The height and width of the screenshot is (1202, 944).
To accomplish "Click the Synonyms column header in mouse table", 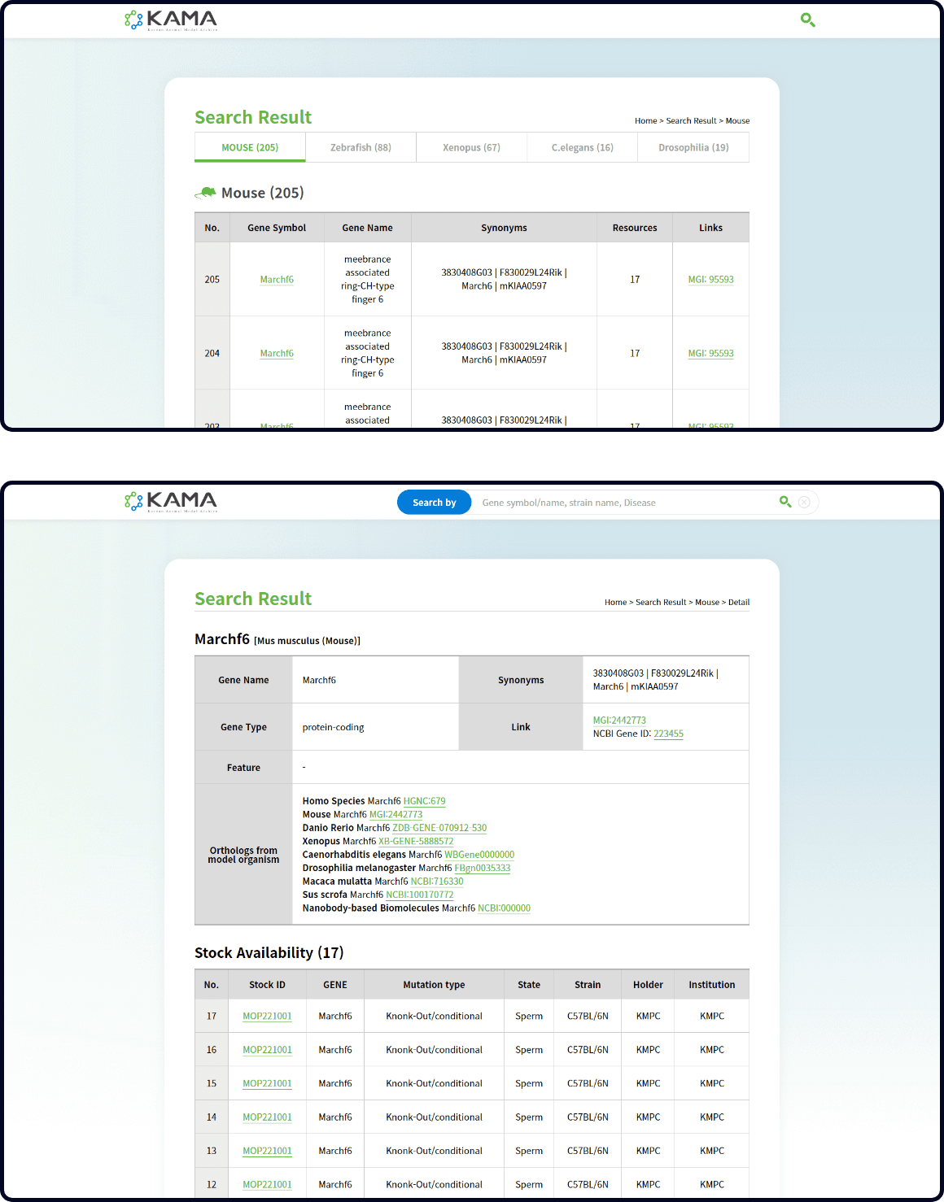I will pyautogui.click(x=504, y=228).
